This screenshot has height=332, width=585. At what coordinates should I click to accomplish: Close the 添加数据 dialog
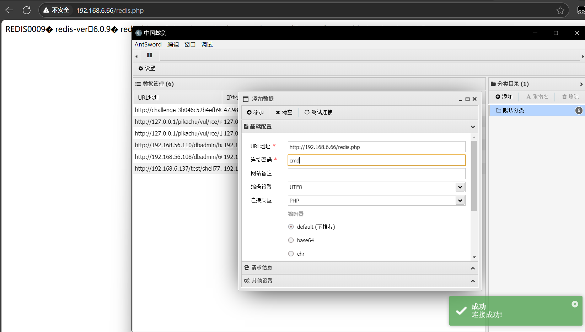coord(474,99)
